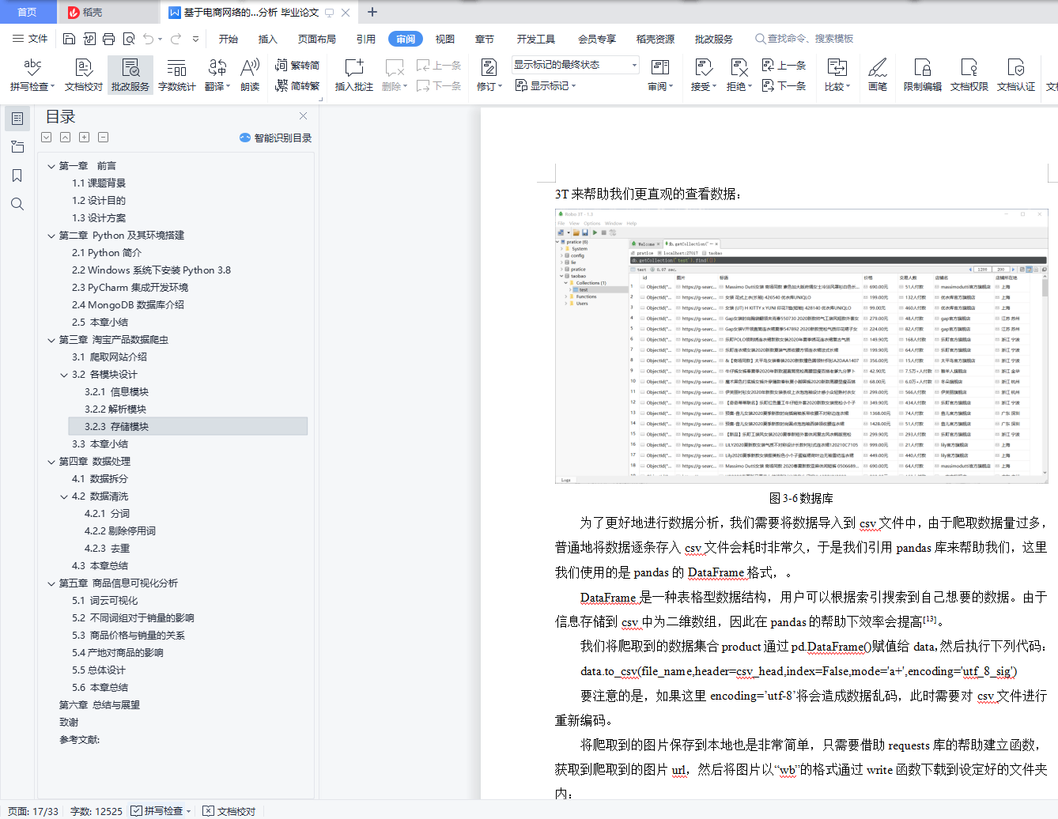Open the 拒绝 changes dropdown
Image resolution: width=1058 pixels, height=819 pixels.
click(x=739, y=75)
